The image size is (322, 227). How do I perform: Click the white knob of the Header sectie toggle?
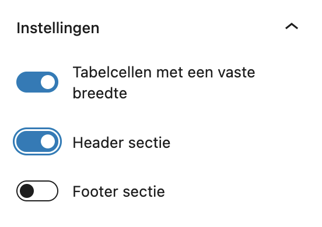[x=48, y=141]
